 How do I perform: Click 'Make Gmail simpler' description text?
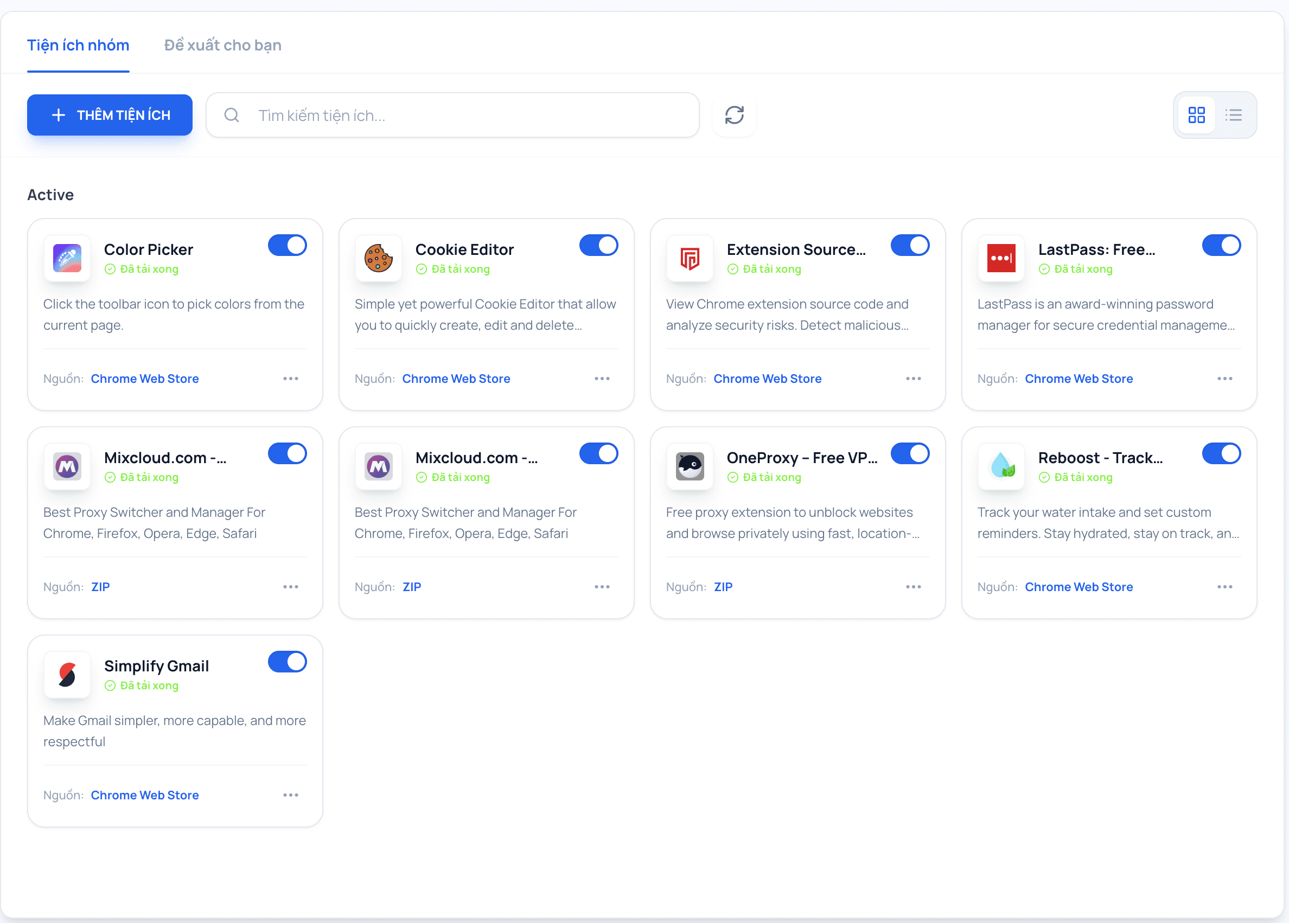pyautogui.click(x=175, y=732)
